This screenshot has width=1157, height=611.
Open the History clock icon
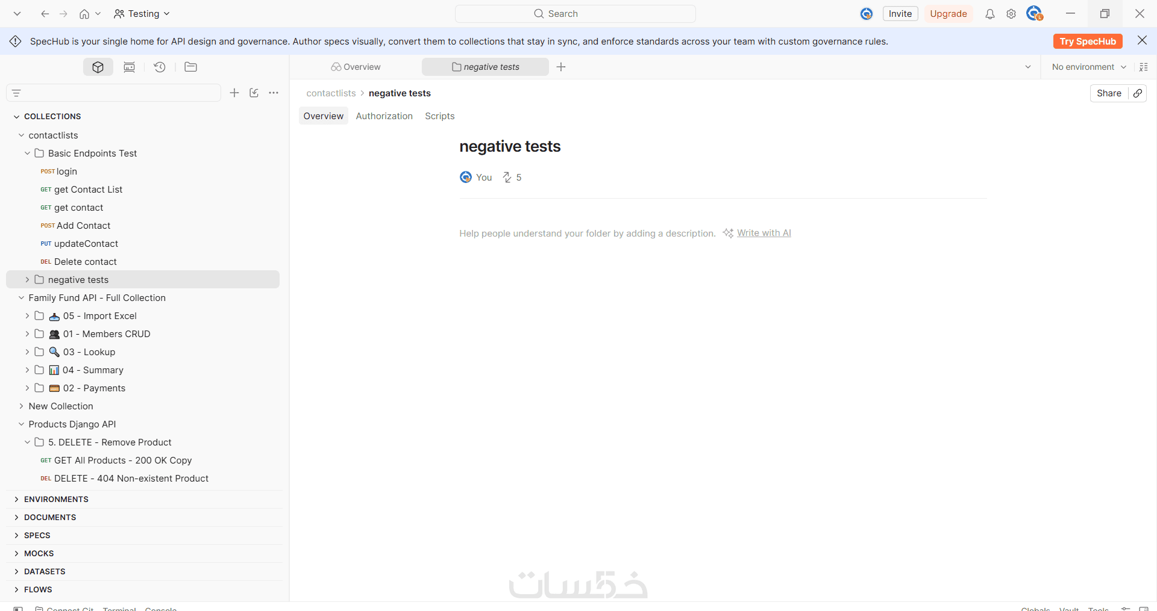point(160,67)
